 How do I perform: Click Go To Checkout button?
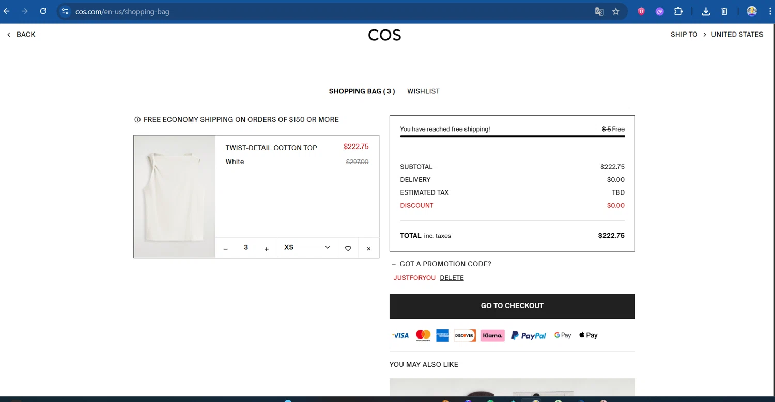512,306
